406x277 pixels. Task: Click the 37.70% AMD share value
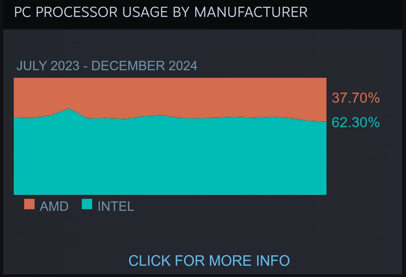356,98
